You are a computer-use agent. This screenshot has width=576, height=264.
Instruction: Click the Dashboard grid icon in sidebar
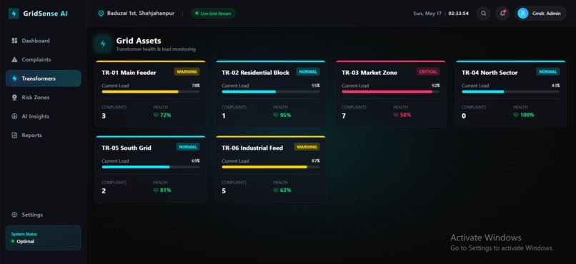(14, 41)
